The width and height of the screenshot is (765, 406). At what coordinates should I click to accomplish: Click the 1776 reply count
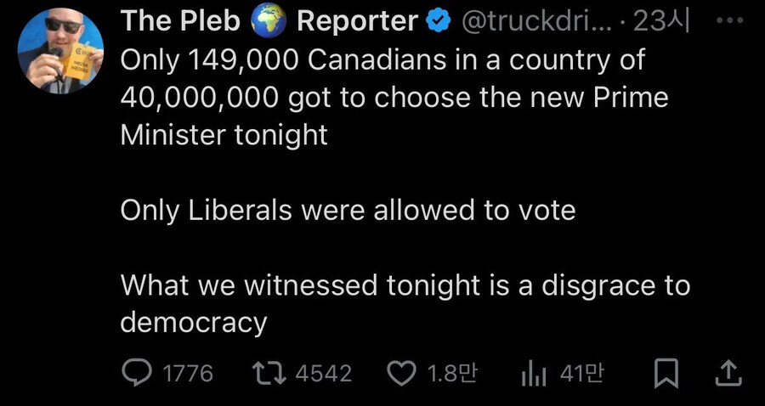point(187,373)
